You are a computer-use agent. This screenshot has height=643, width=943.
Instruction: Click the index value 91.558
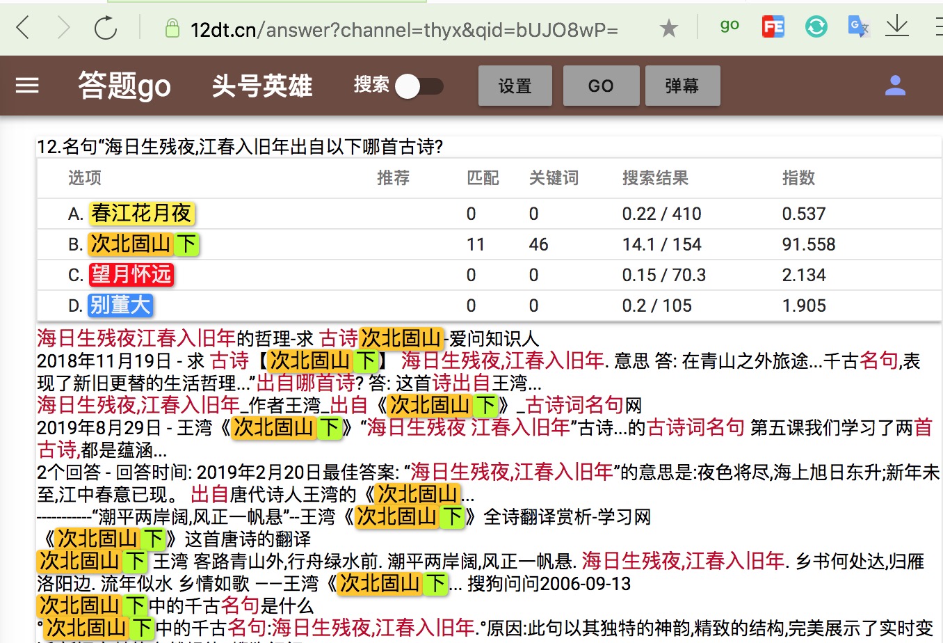tap(809, 244)
